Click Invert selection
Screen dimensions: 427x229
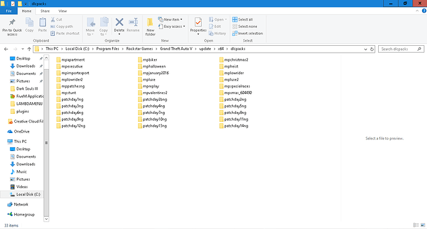248,33
